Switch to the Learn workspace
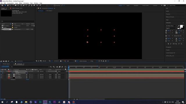Viewport: 186px width, 104px height. pos(128,5)
